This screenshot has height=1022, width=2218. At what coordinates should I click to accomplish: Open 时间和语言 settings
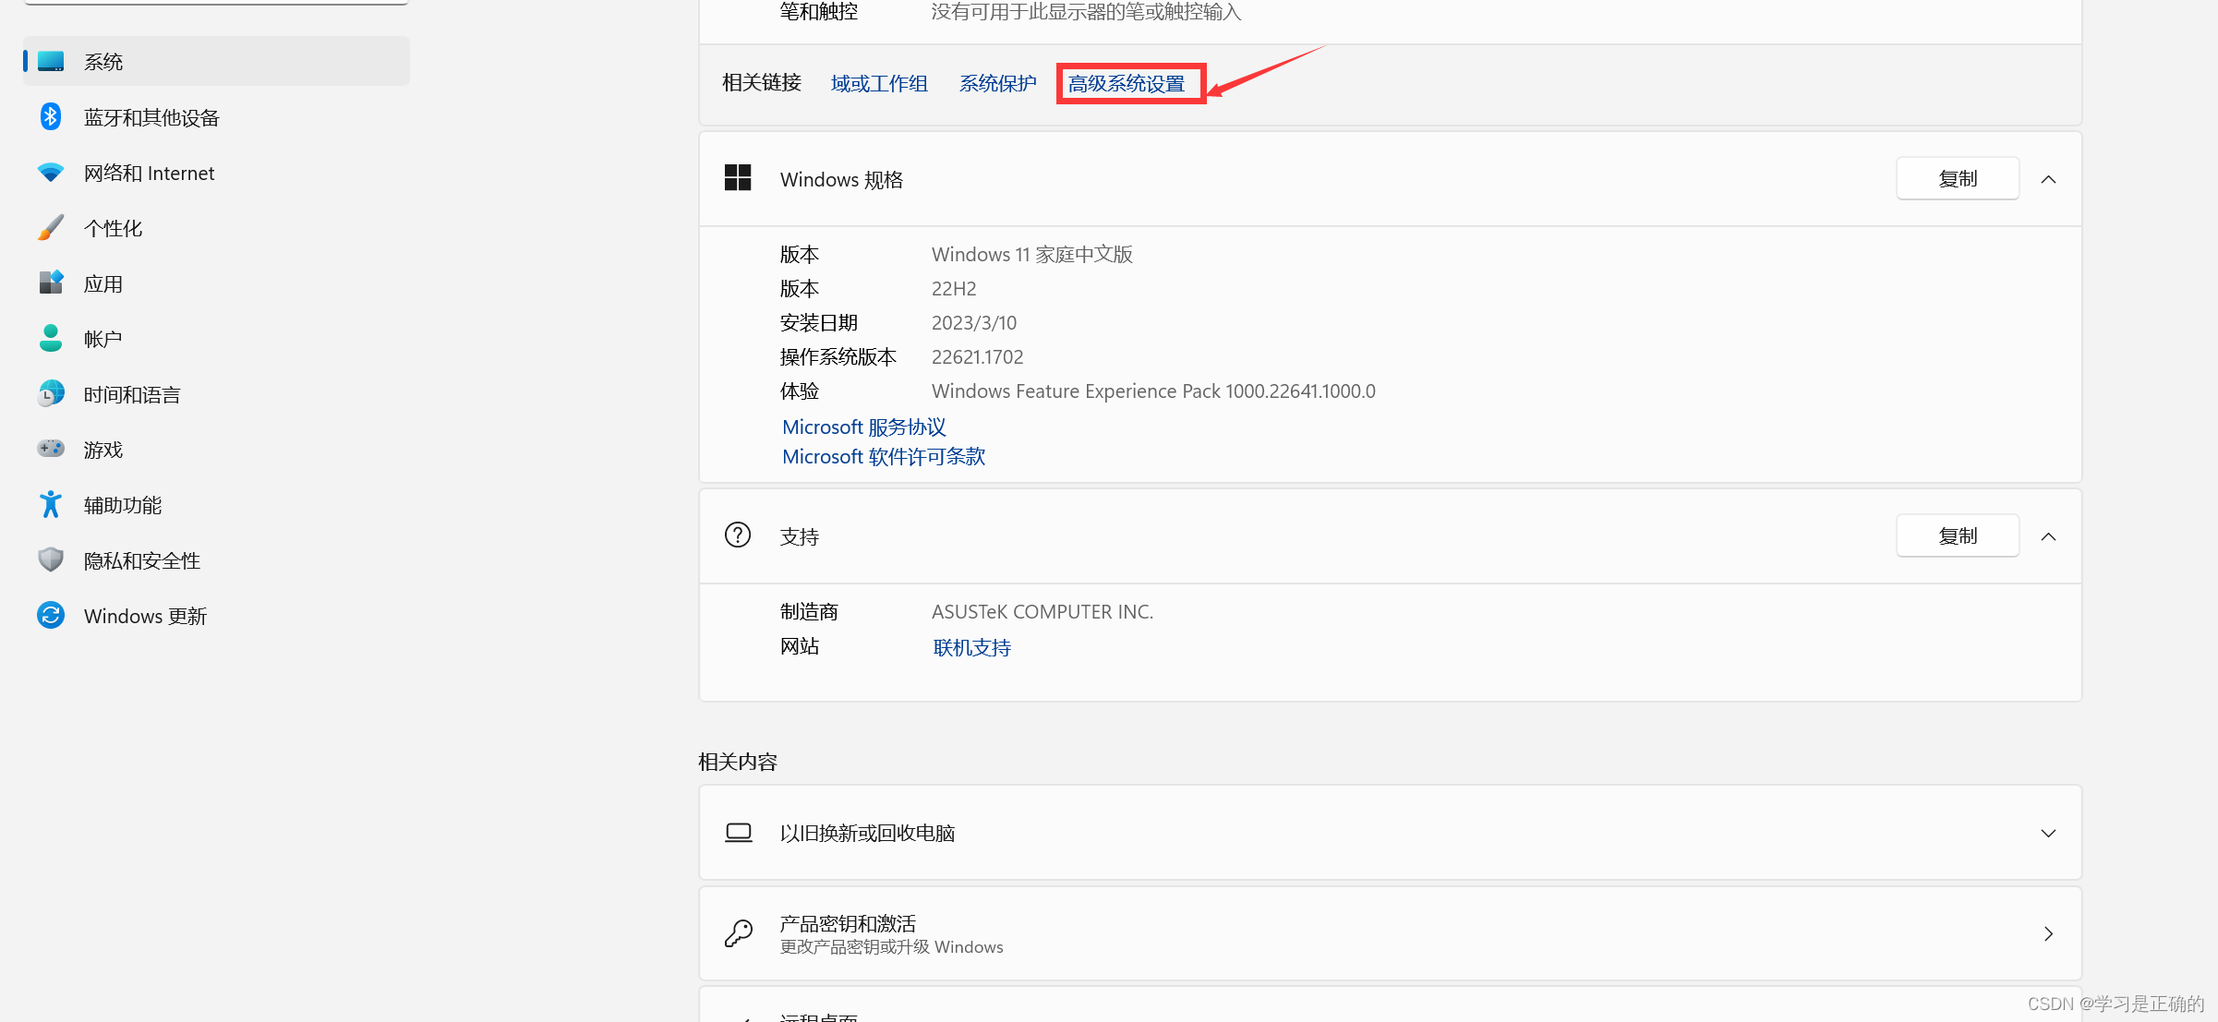click(216, 394)
